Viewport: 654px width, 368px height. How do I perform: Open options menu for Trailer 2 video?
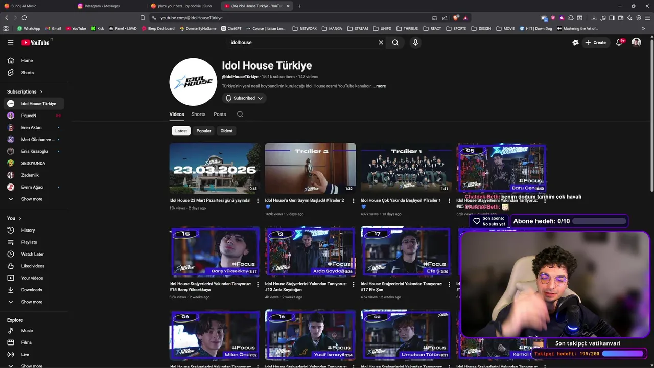pos(353,201)
